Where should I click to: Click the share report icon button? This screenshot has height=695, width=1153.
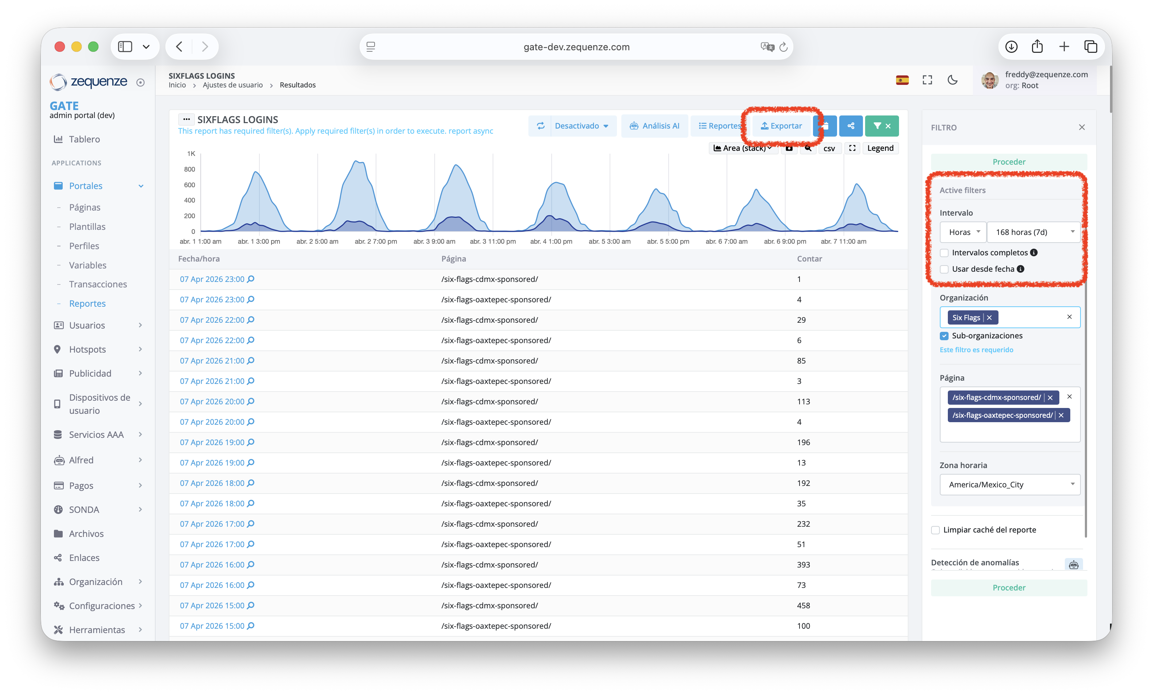click(x=851, y=126)
